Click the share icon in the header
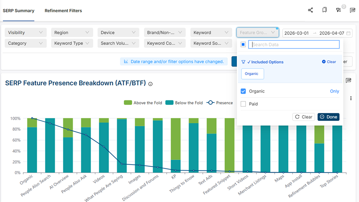Screen dimensions: 359x202 click(x=311, y=10)
